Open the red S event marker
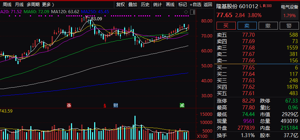Image resolution: width=300 pixels, height=140 pixels. pos(105,105)
